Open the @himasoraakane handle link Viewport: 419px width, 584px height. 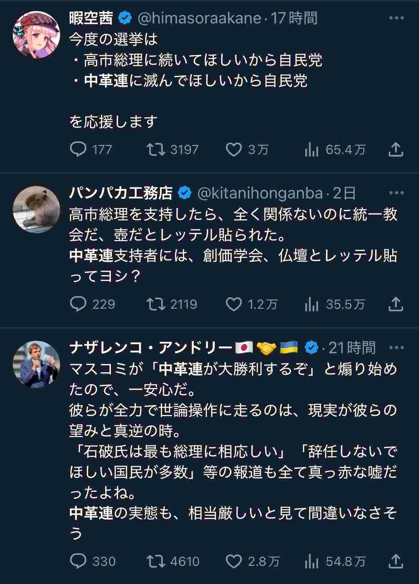199,18
